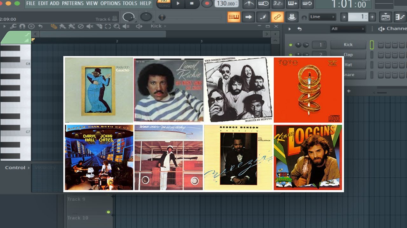This screenshot has width=407, height=228.
Task: Stop playback with the Stop button
Action: tap(192, 3)
